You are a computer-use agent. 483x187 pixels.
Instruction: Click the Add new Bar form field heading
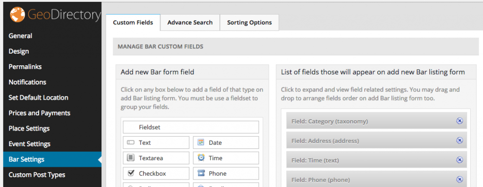click(x=158, y=72)
